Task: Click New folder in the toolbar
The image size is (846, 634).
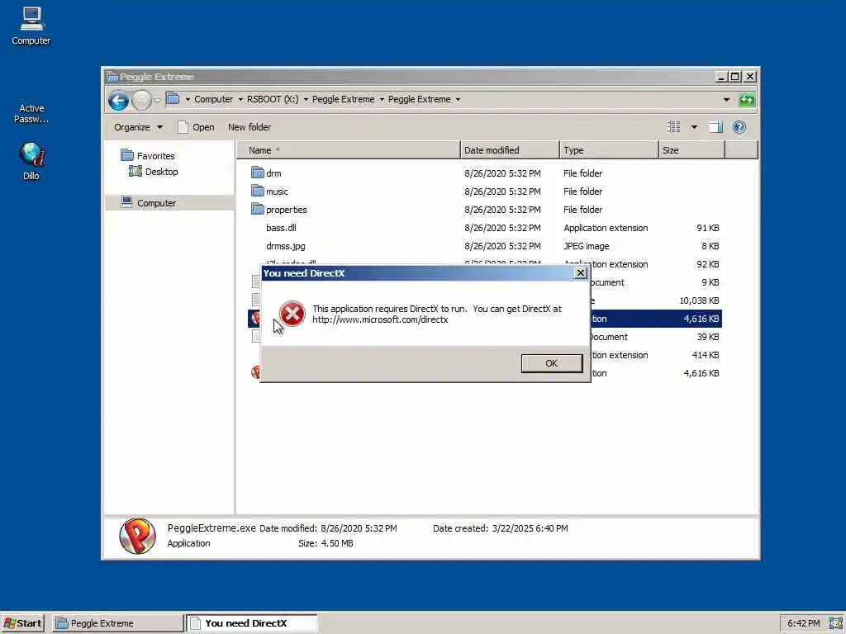Action: [250, 127]
